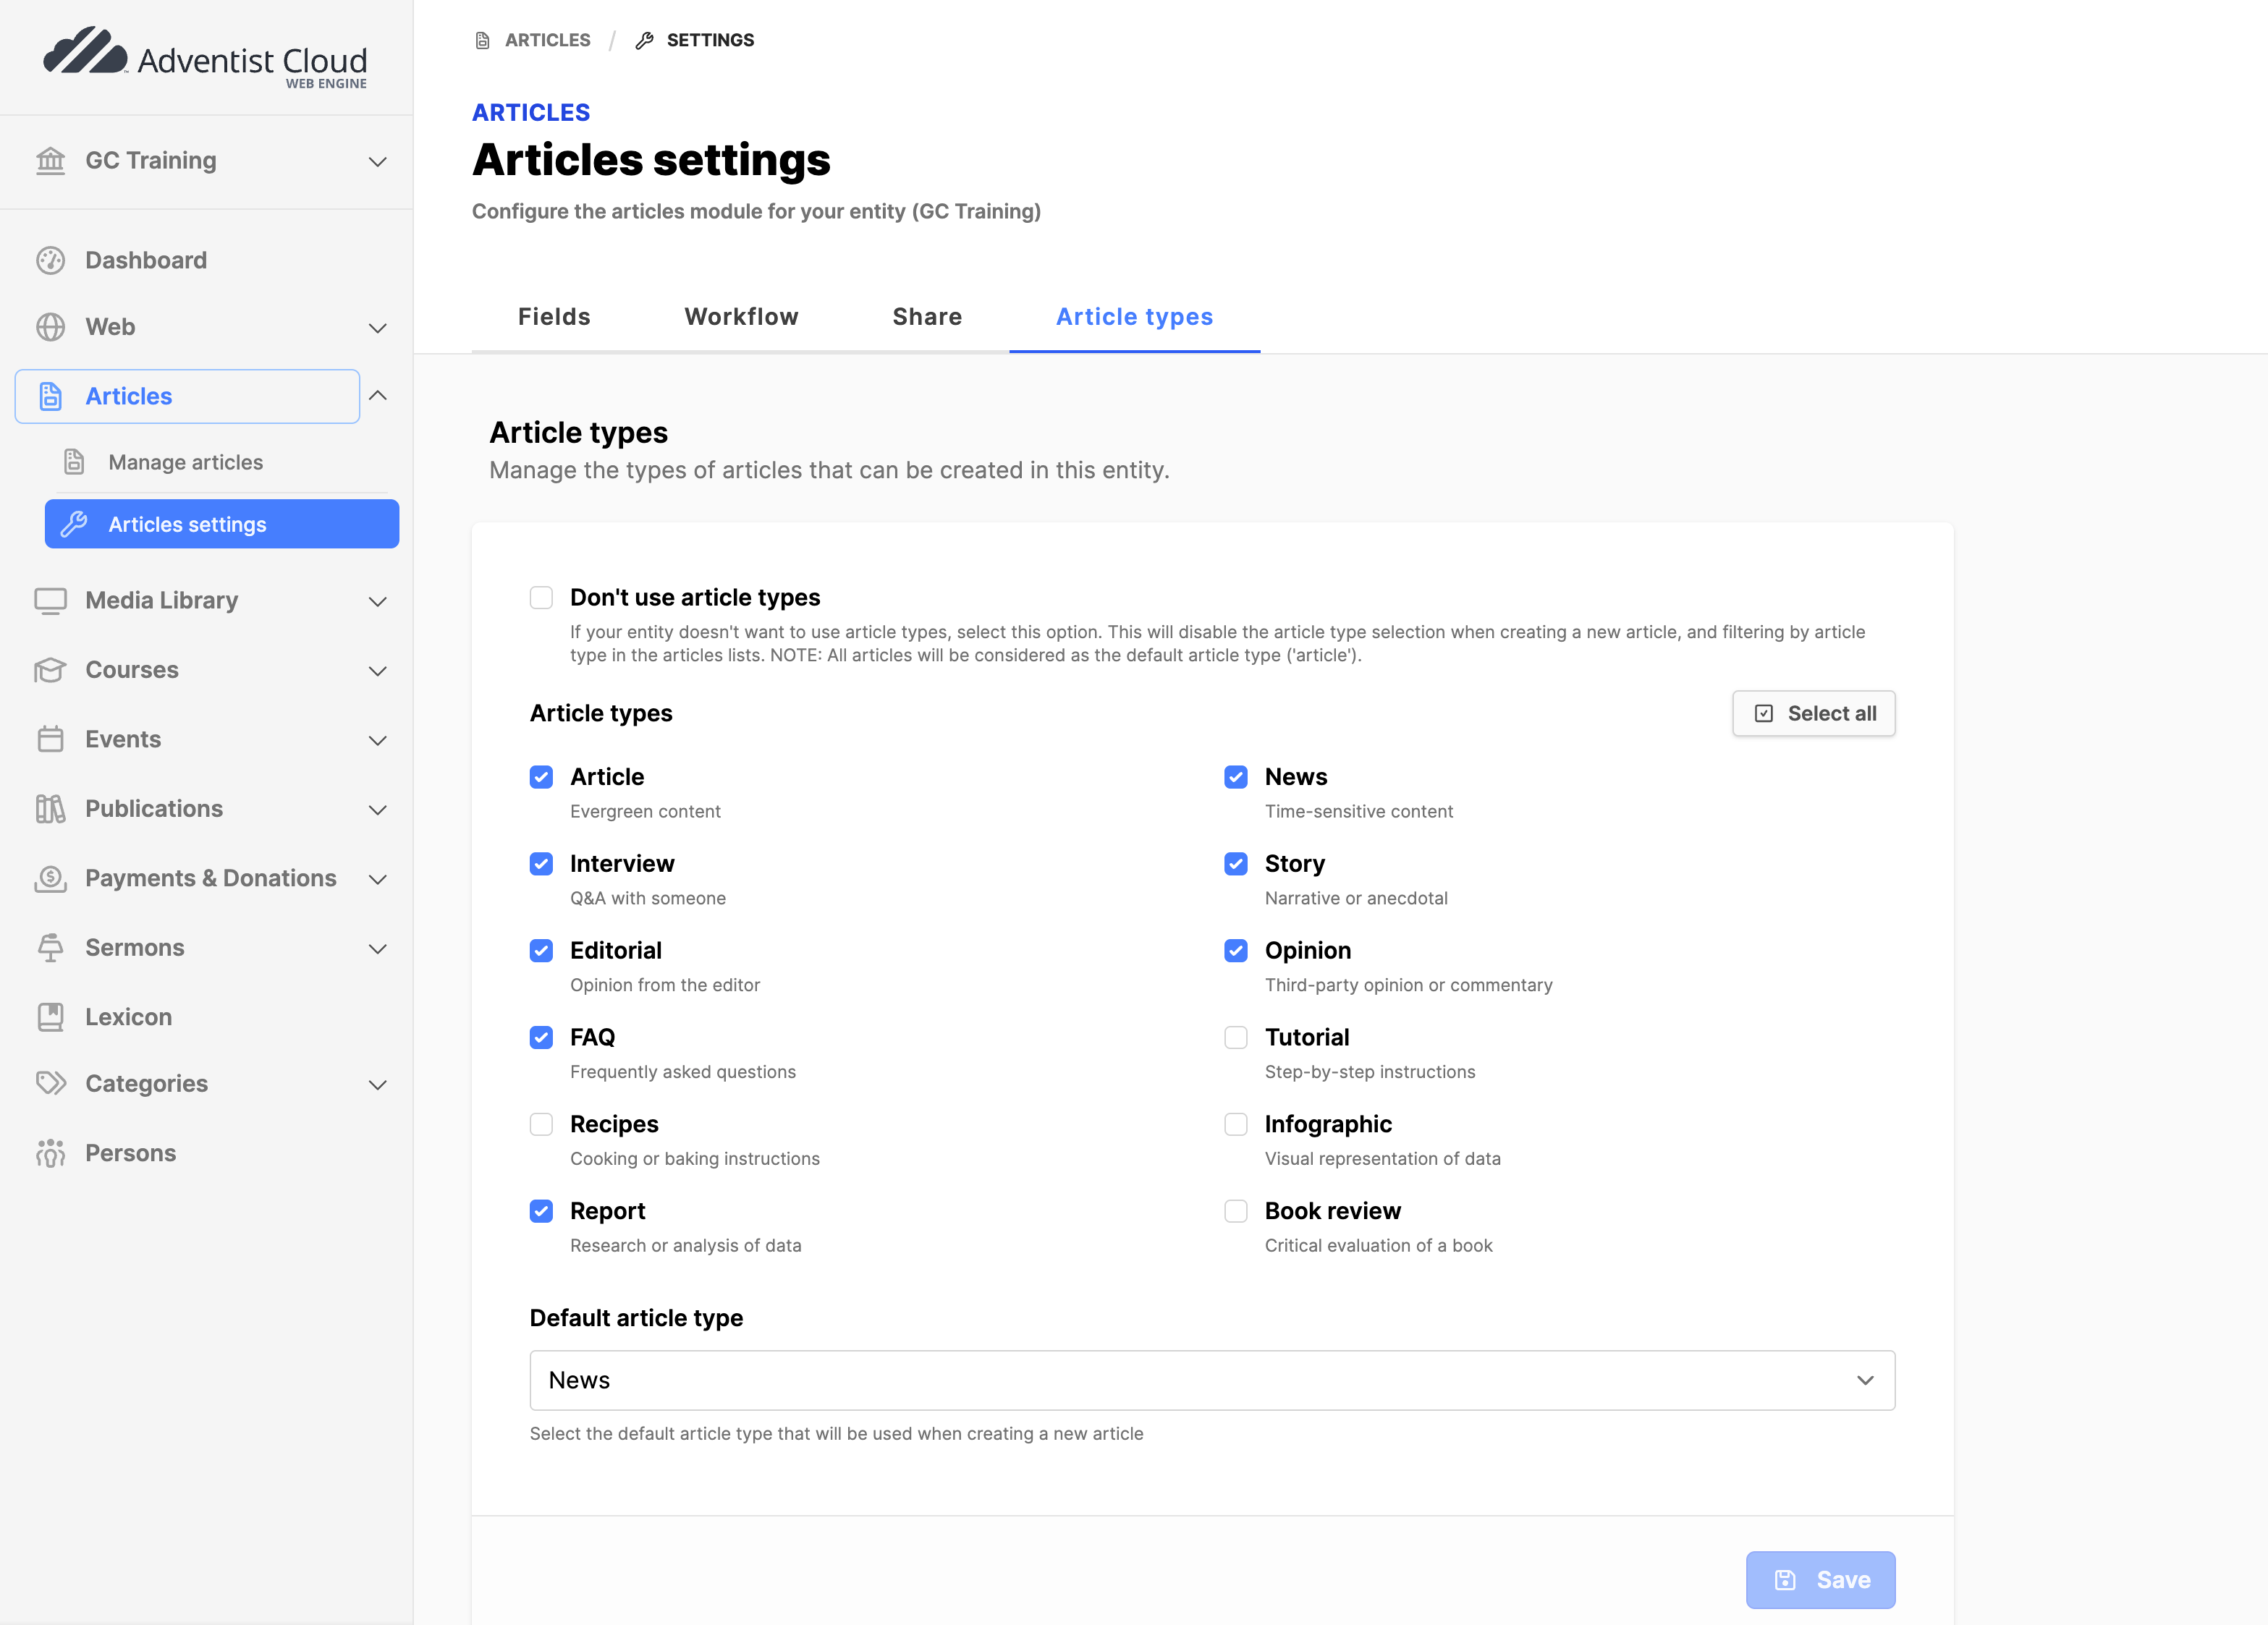Screen dimensions: 2268x1625
Task: Enable the Tutorial article type checkbox
Action: click(1236, 1037)
